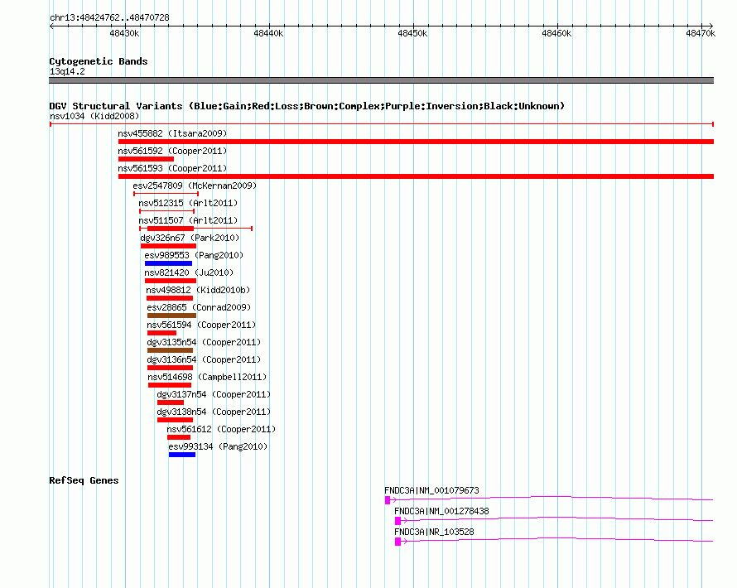
Task: Click the Cytogenetic Bands track title
Action: pyautogui.click(x=99, y=61)
